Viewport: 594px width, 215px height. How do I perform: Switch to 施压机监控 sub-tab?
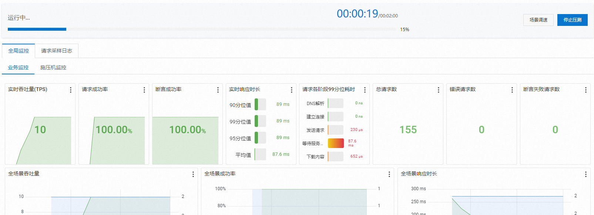[53, 68]
